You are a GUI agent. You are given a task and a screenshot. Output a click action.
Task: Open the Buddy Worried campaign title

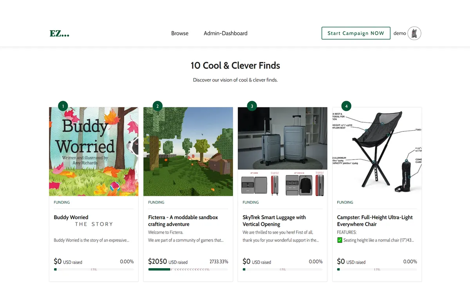[x=71, y=217]
